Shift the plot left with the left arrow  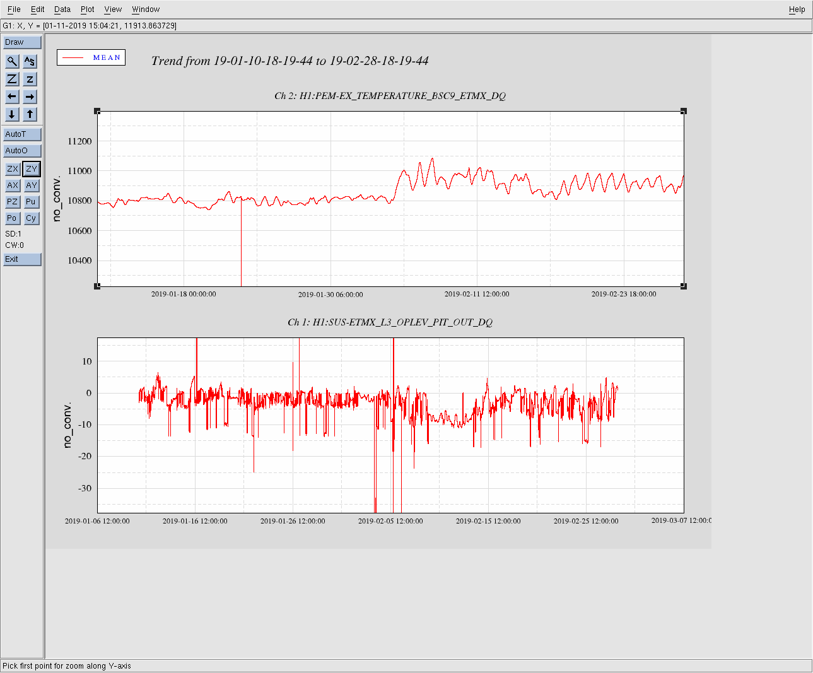point(12,97)
